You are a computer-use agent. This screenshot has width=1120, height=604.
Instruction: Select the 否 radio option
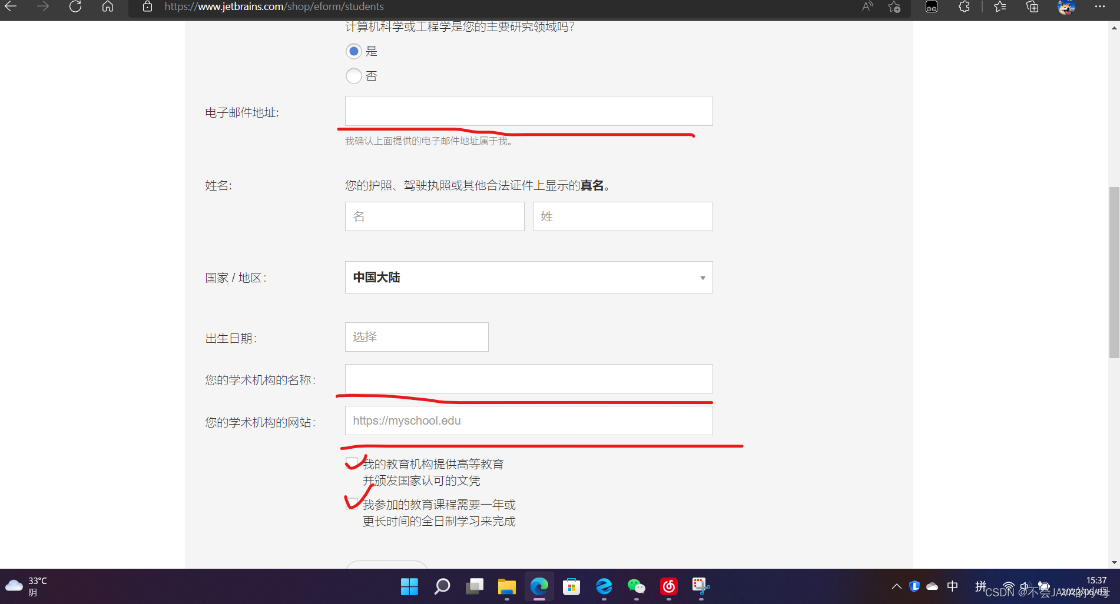(353, 76)
